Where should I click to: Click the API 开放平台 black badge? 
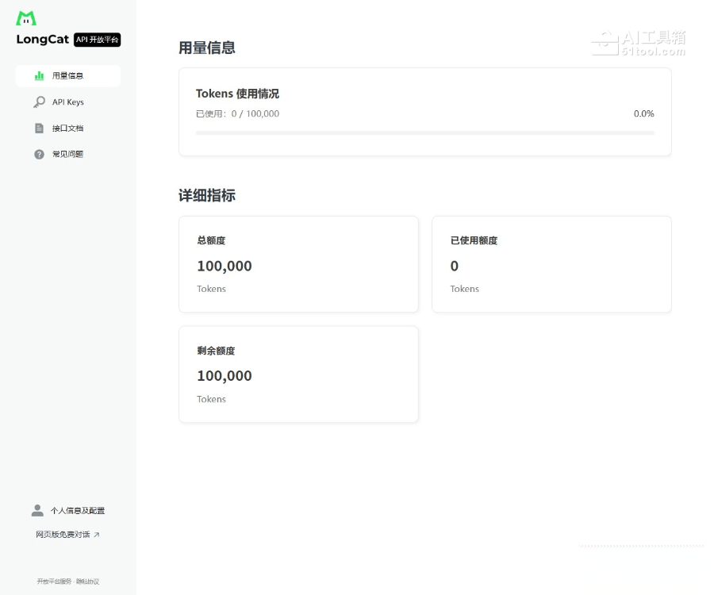(98, 40)
